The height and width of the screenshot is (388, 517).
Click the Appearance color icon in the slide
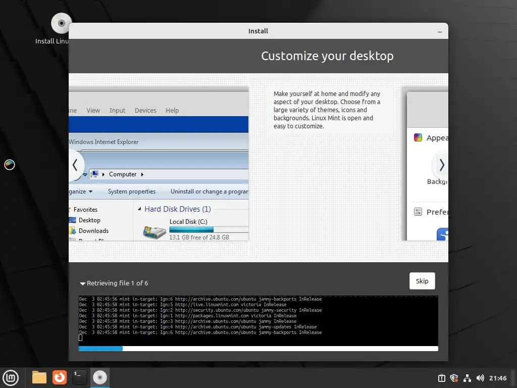[418, 137]
